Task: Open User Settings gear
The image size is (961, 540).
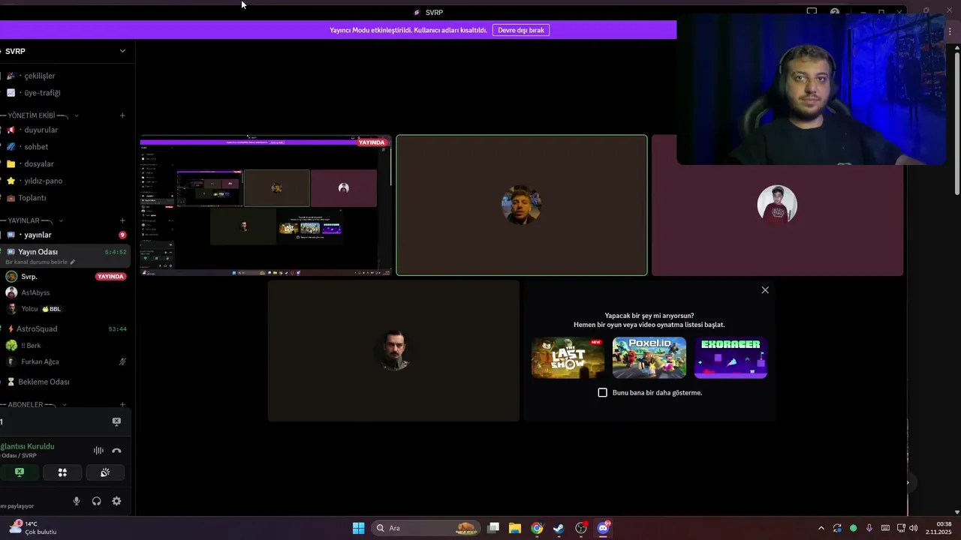Action: (x=116, y=501)
